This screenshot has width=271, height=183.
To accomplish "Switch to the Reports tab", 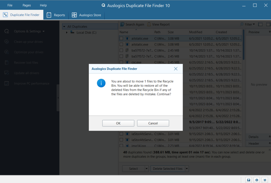I will [56, 15].
